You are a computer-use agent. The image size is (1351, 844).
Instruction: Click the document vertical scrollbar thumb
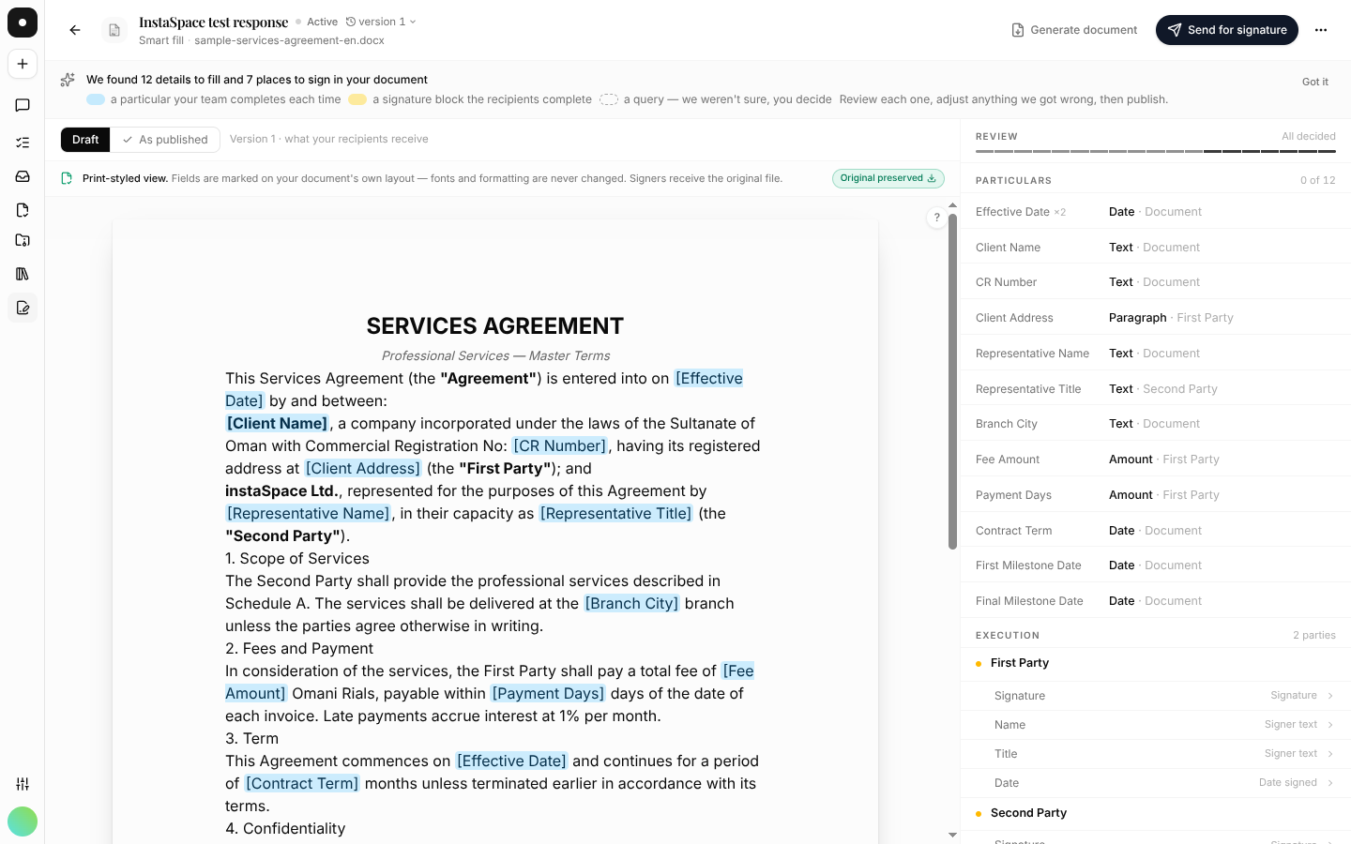tap(952, 381)
